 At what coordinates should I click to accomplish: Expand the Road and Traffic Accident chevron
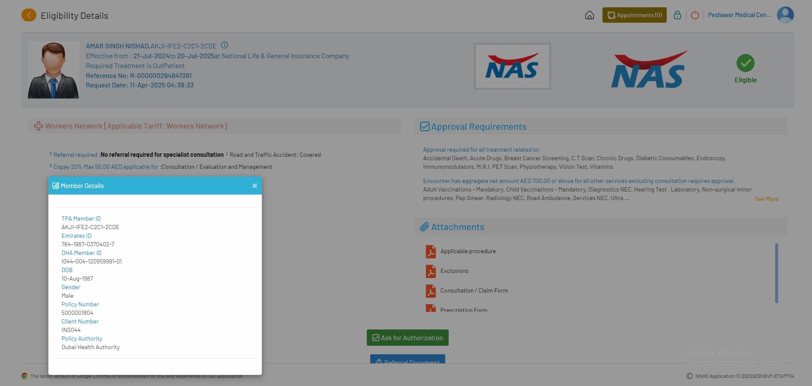[227, 154]
